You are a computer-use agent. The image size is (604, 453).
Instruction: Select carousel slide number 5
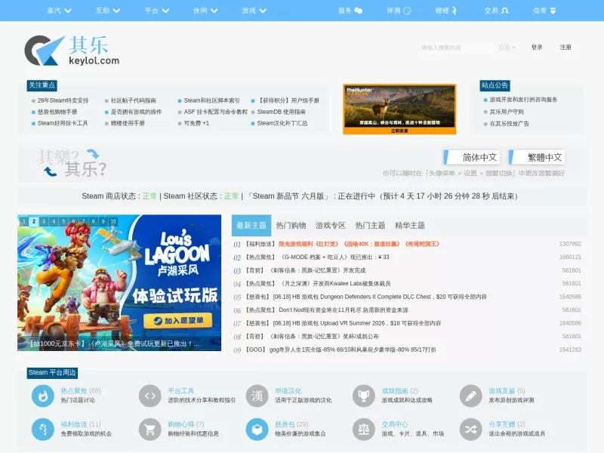click(63, 221)
